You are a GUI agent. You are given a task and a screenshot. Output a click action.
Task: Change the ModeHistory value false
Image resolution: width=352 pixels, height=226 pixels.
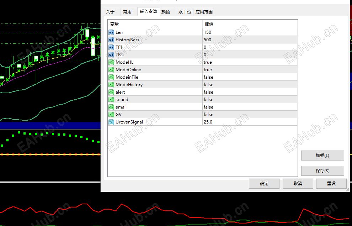point(250,84)
